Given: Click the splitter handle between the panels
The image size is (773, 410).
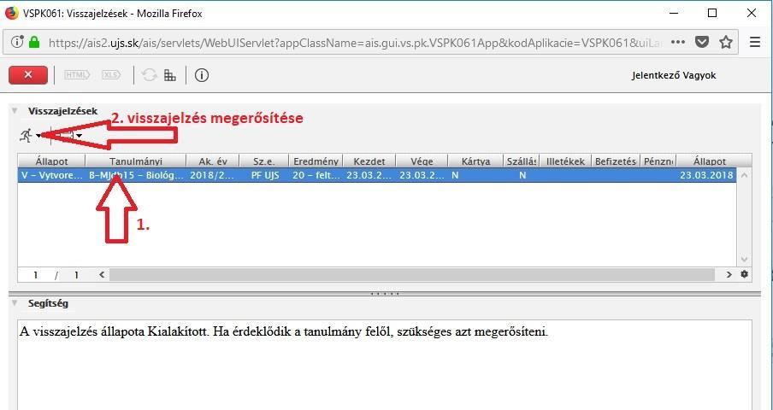Looking at the screenshot, I should click(385, 294).
